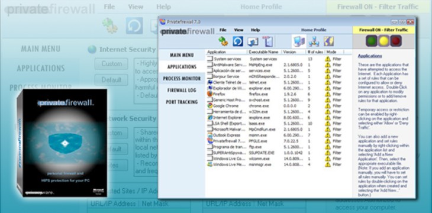This screenshot has width=432, height=213.
Task: Select the network computers profile icon
Action: click(314, 41)
